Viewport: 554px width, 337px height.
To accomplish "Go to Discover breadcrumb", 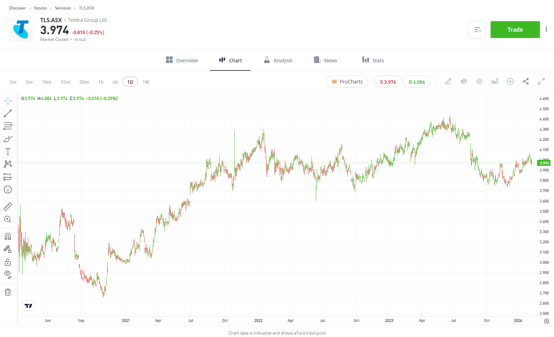I will (18, 8).
